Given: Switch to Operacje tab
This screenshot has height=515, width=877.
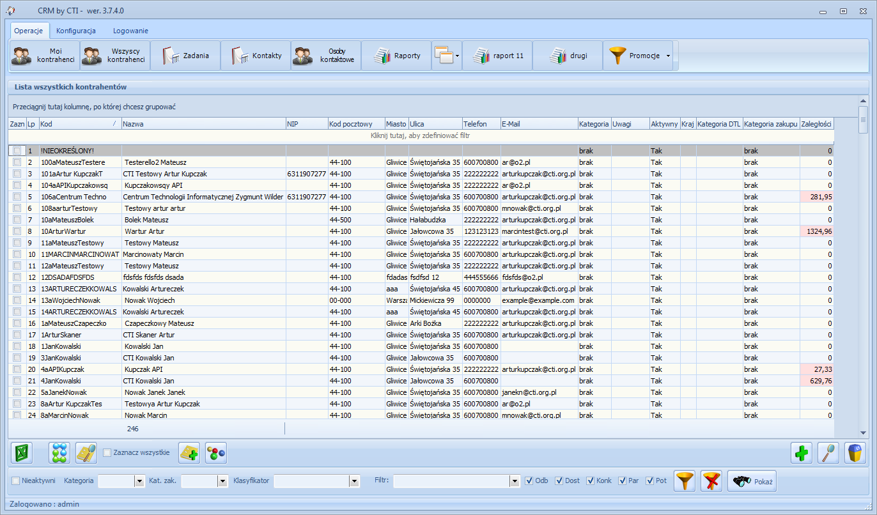Looking at the screenshot, I should [28, 31].
